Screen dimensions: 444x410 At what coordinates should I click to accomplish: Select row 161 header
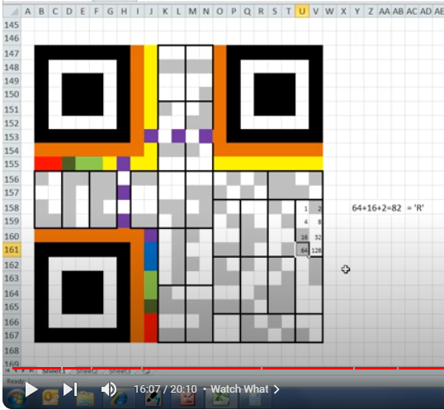pyautogui.click(x=12, y=250)
